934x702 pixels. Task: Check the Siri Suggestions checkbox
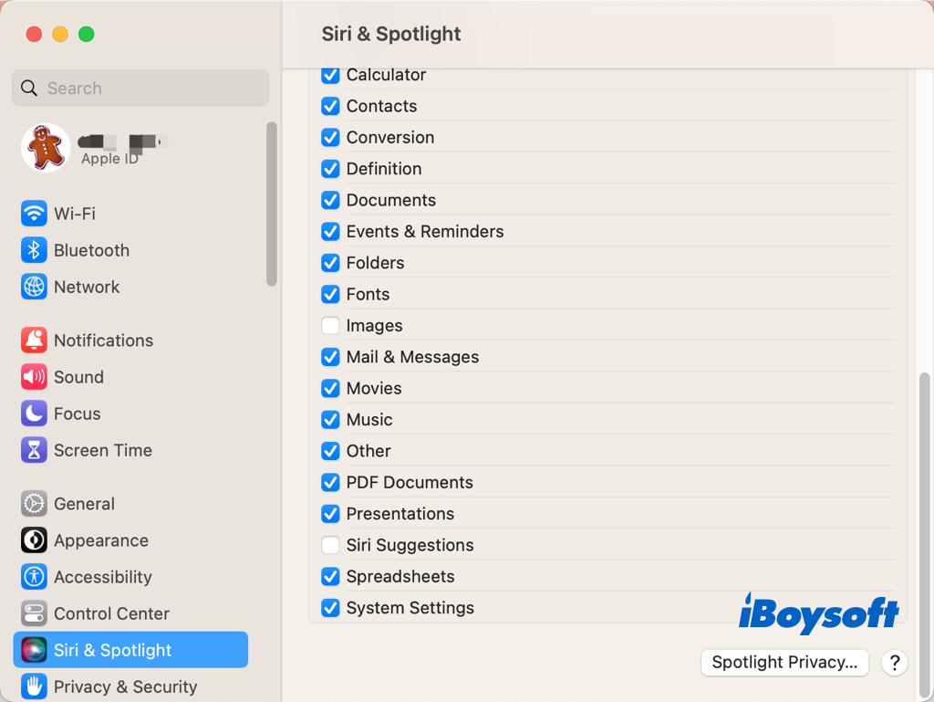click(330, 545)
